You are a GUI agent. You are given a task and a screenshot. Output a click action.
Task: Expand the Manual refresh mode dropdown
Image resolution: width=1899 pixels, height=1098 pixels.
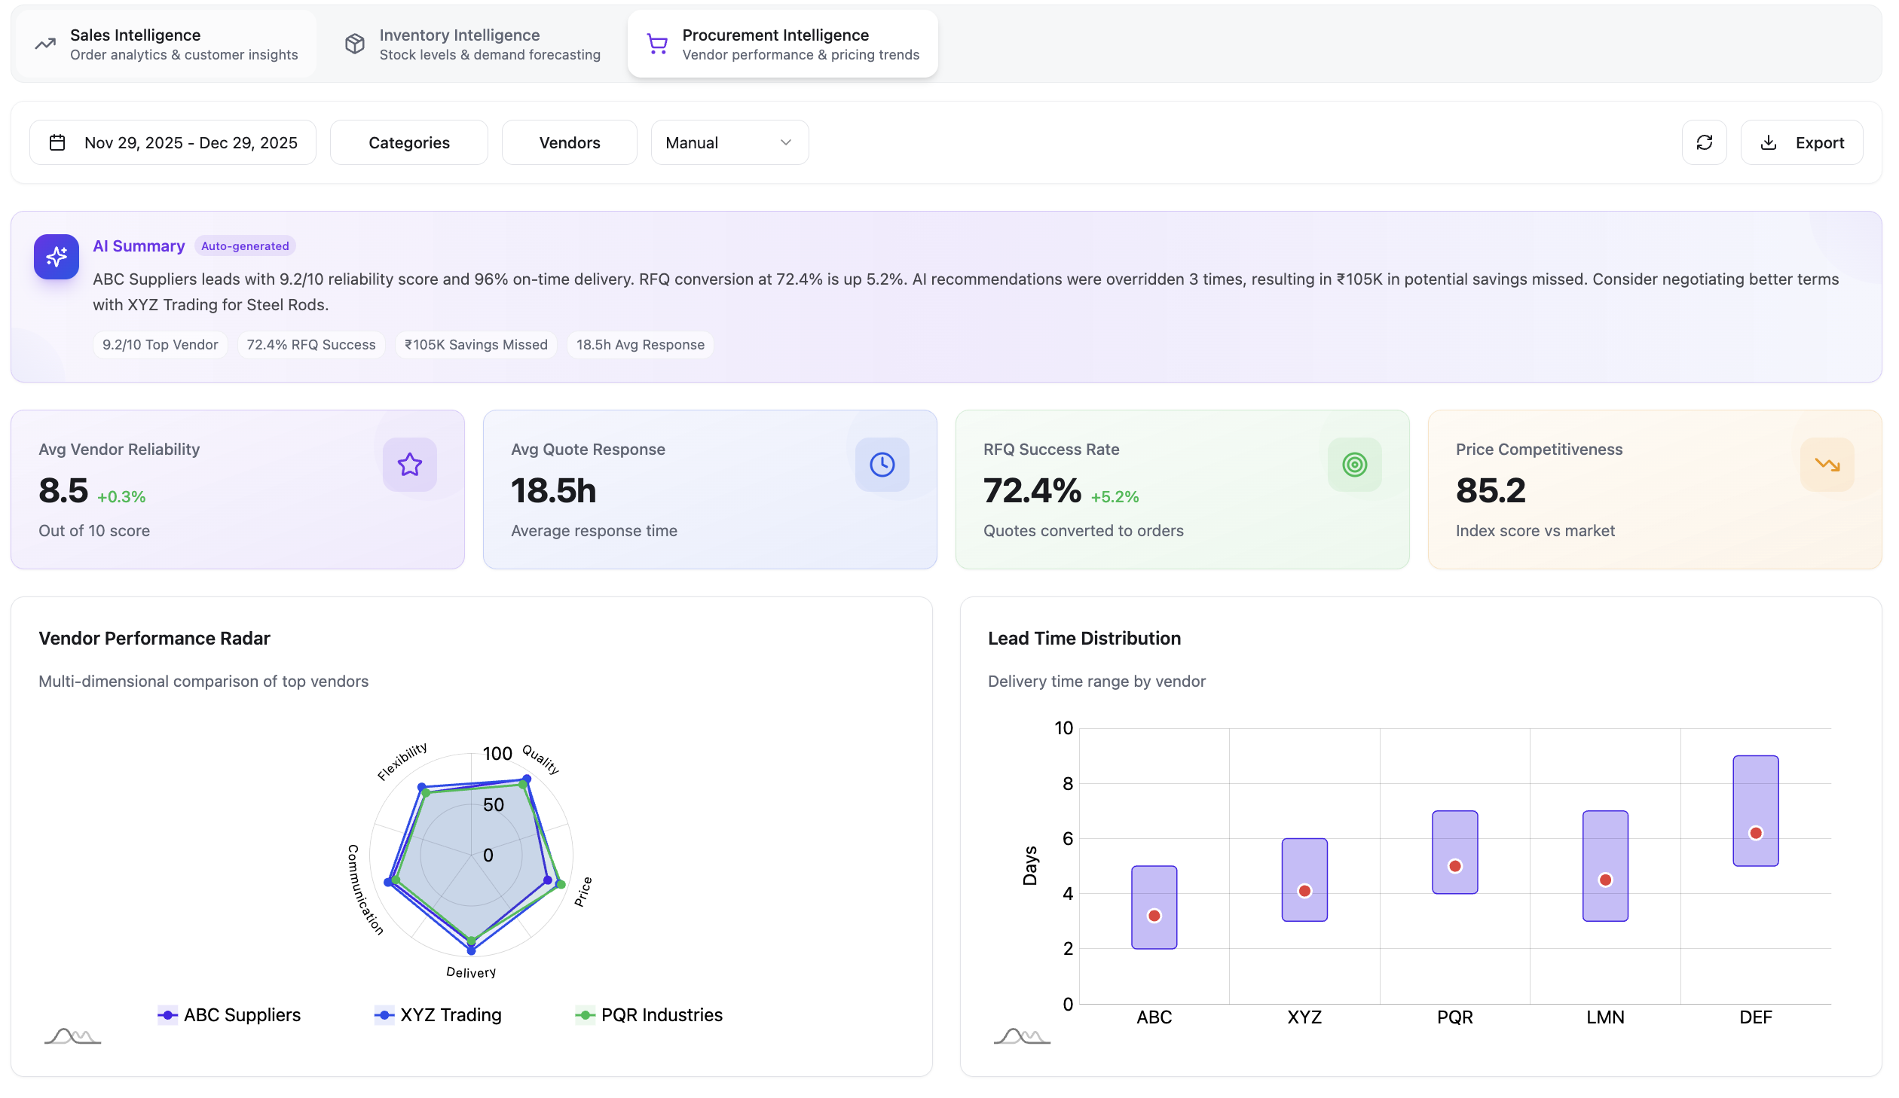(x=729, y=143)
